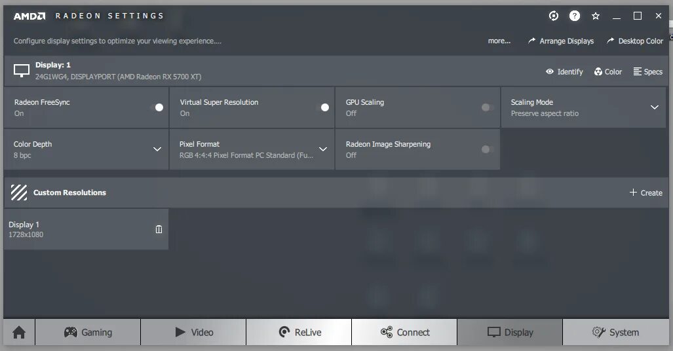Click the Display 1 monitor icon
Image resolution: width=673 pixels, height=351 pixels.
click(x=22, y=70)
